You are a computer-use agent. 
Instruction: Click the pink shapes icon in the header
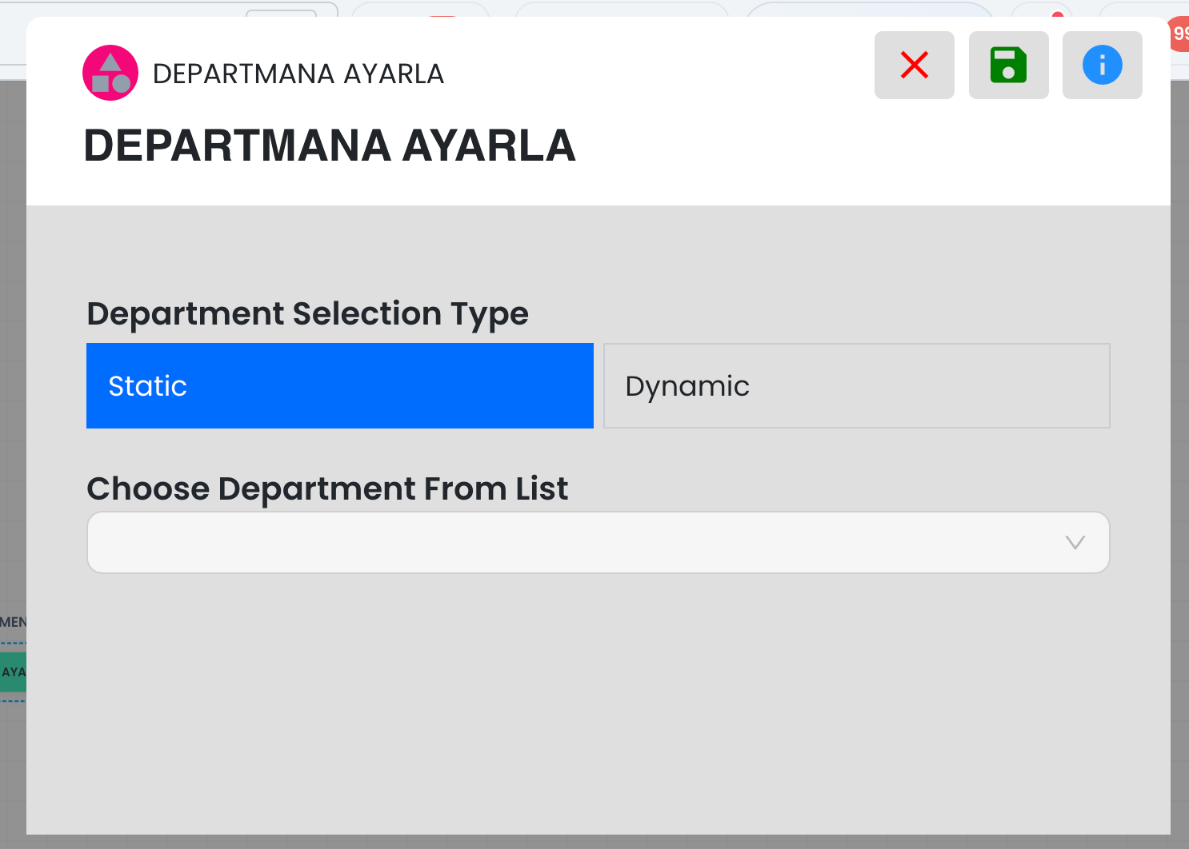(x=110, y=73)
